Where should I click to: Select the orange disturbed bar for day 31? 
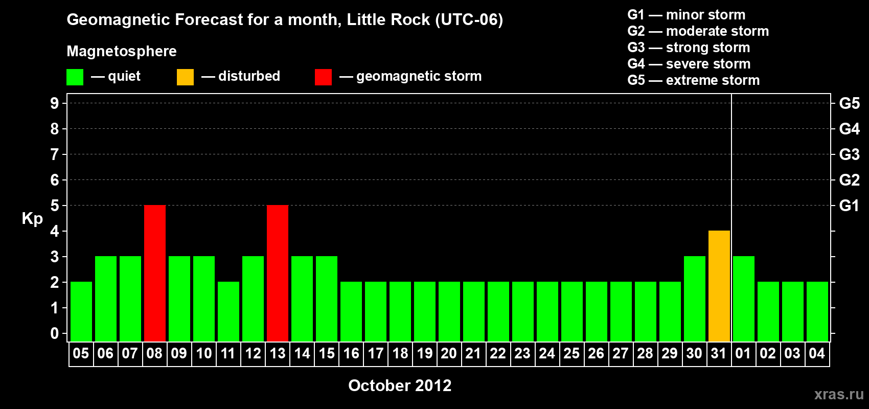click(719, 286)
